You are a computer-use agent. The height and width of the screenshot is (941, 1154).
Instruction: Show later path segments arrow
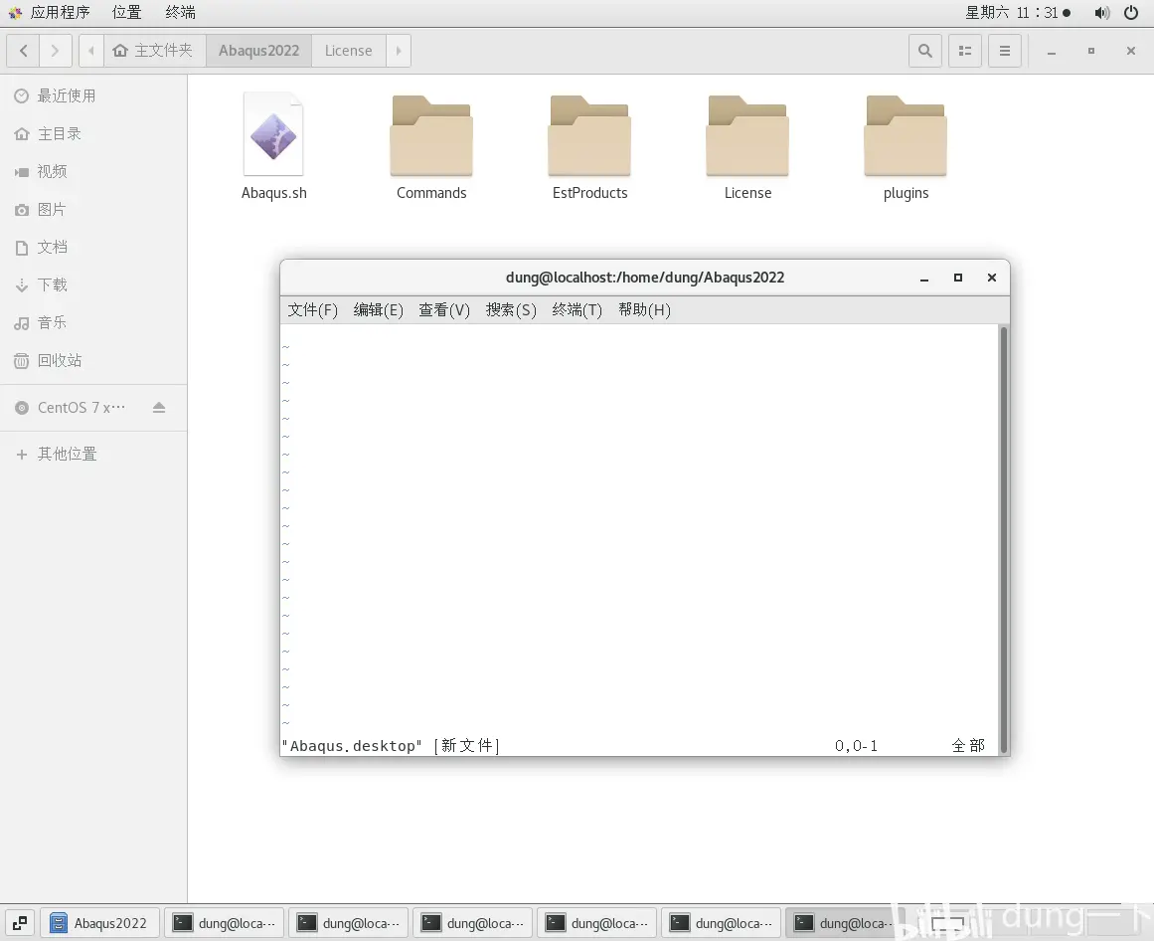tap(399, 51)
